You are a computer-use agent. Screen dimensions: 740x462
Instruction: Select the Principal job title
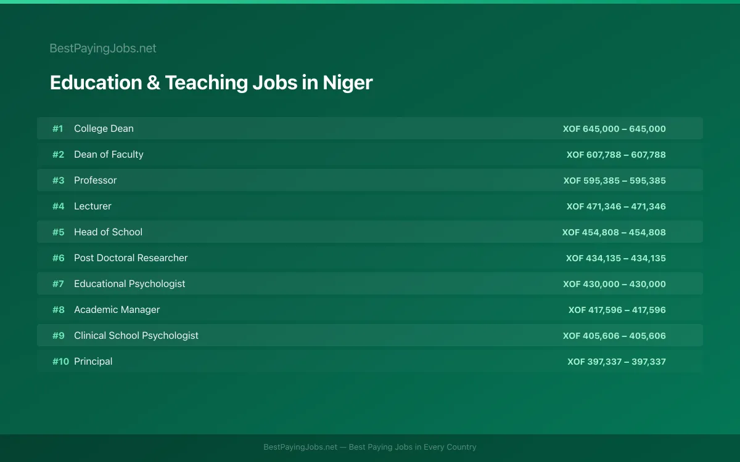click(93, 362)
